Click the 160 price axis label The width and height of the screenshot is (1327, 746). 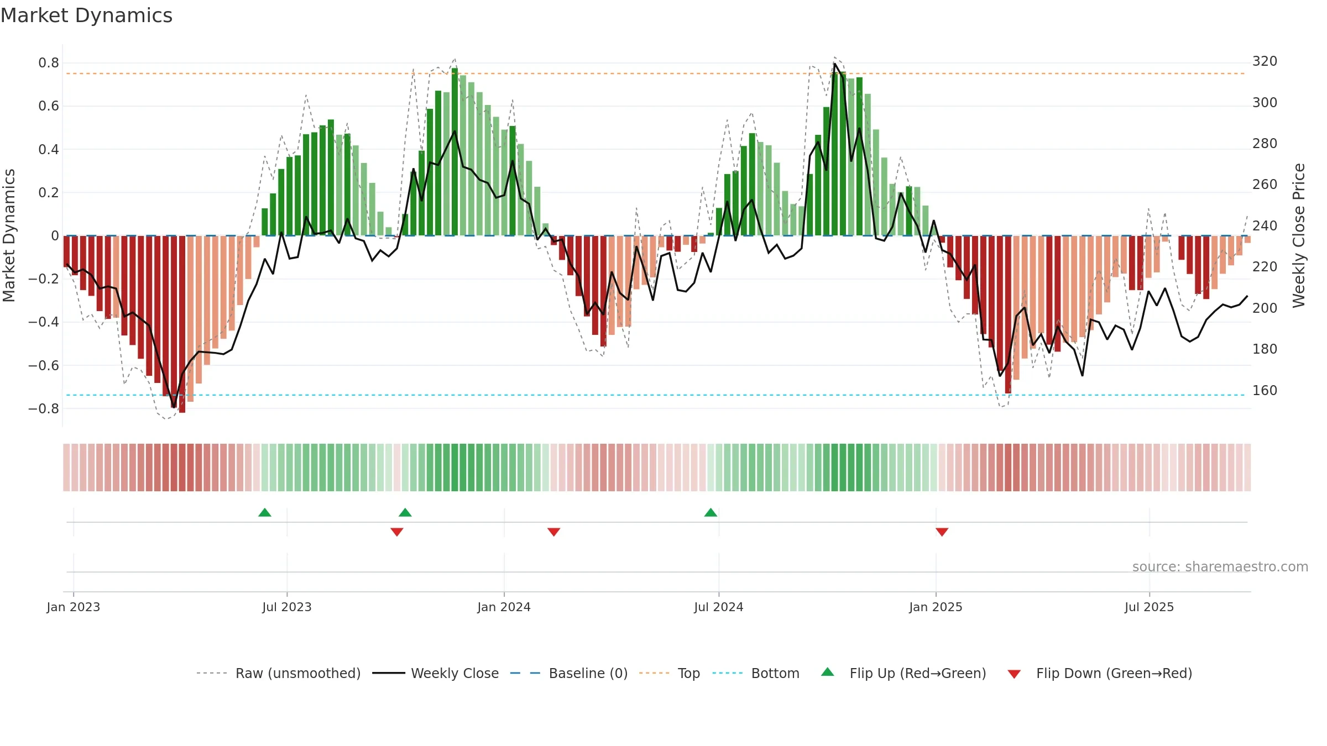click(1265, 391)
